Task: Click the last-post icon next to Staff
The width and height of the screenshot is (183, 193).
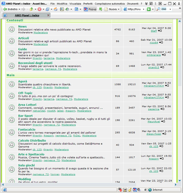Action: 160,31
